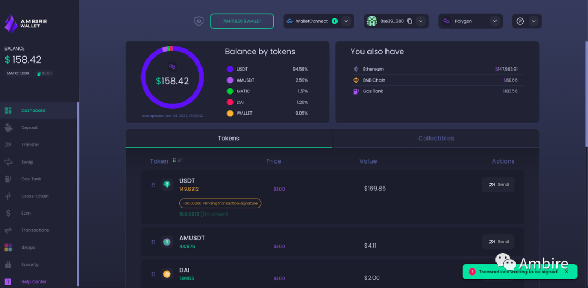Select the Ethereum balance row
Viewport: 588px width, 288px height.
437,70
